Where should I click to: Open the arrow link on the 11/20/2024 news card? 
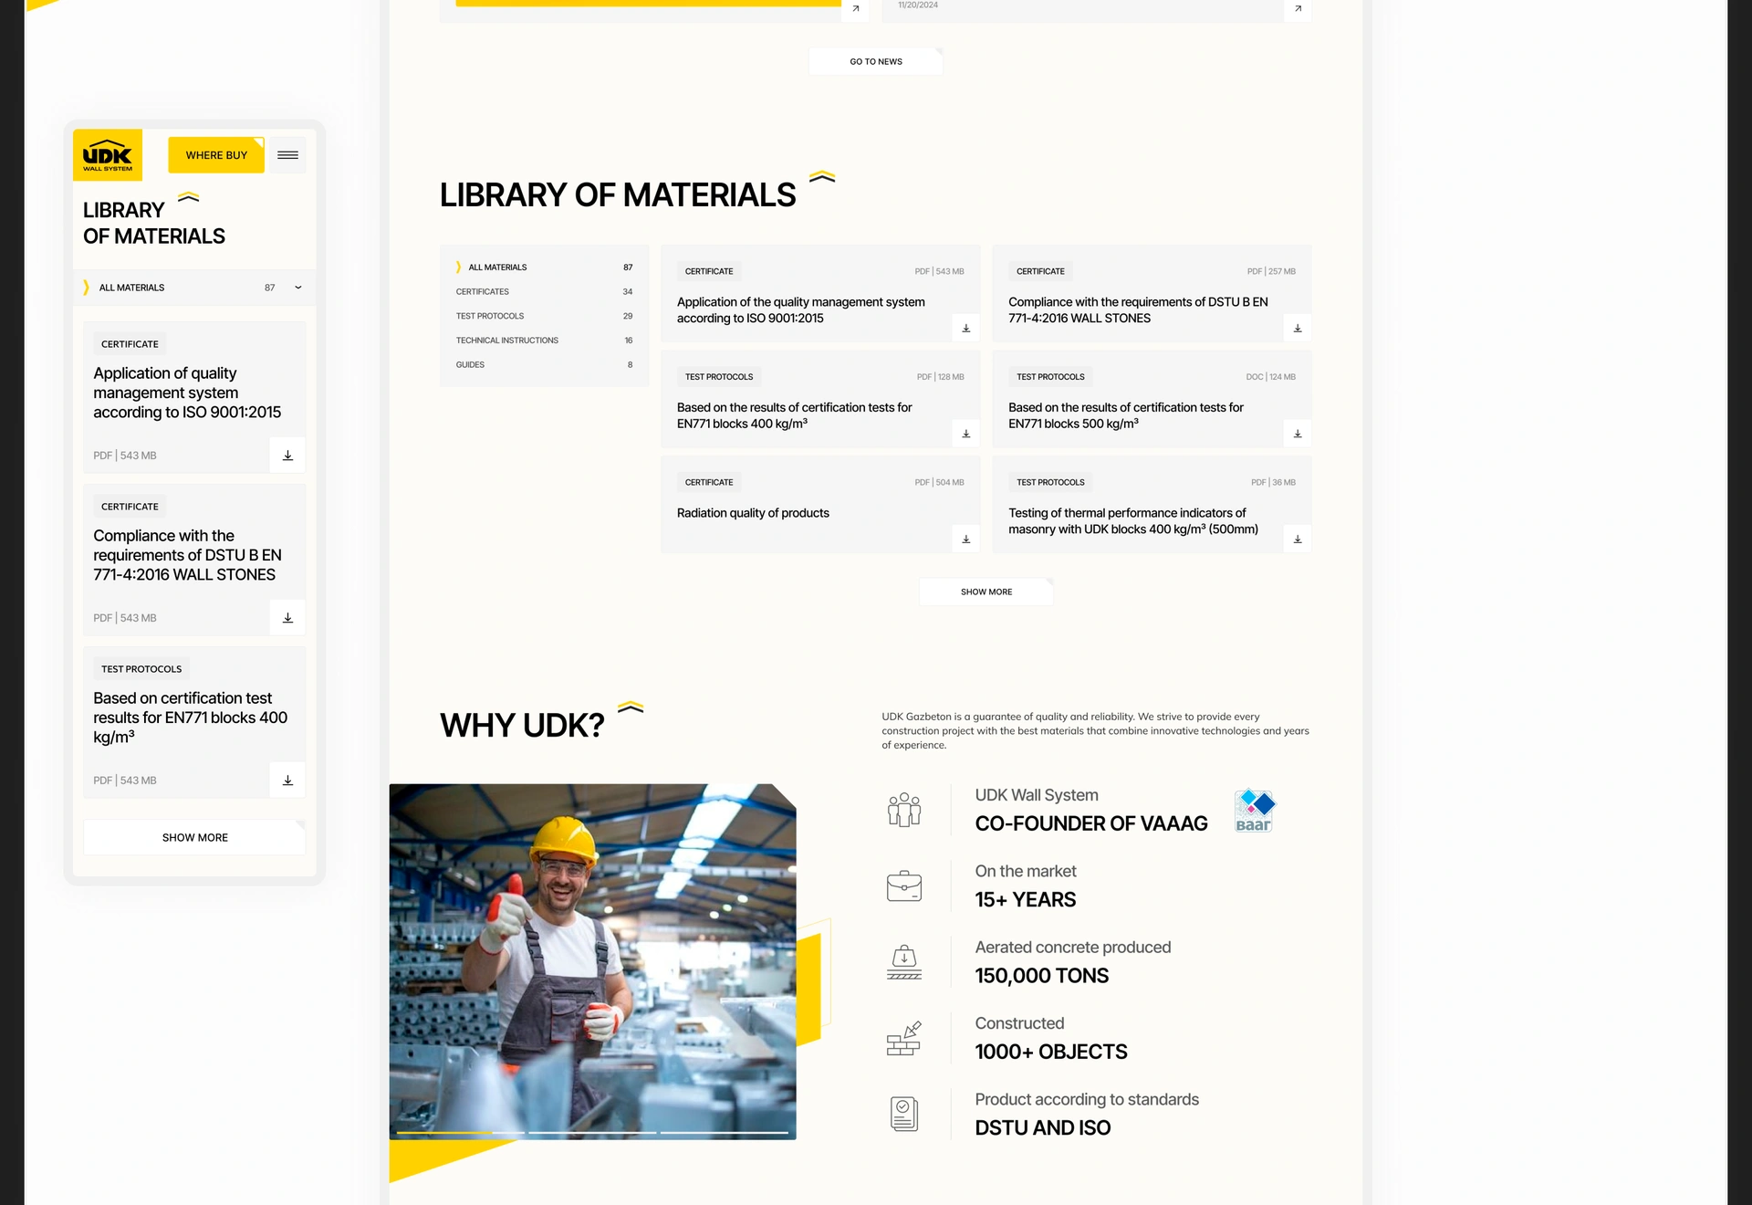(1297, 9)
